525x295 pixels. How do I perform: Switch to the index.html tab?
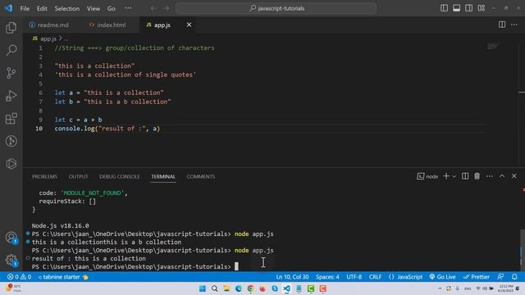click(x=107, y=25)
